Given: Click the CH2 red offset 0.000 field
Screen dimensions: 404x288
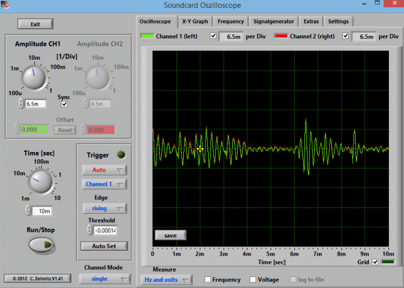Looking at the screenshot, I should (100, 130).
